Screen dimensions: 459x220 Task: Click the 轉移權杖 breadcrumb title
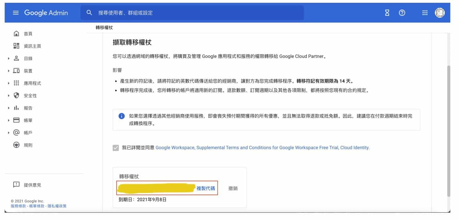104,27
